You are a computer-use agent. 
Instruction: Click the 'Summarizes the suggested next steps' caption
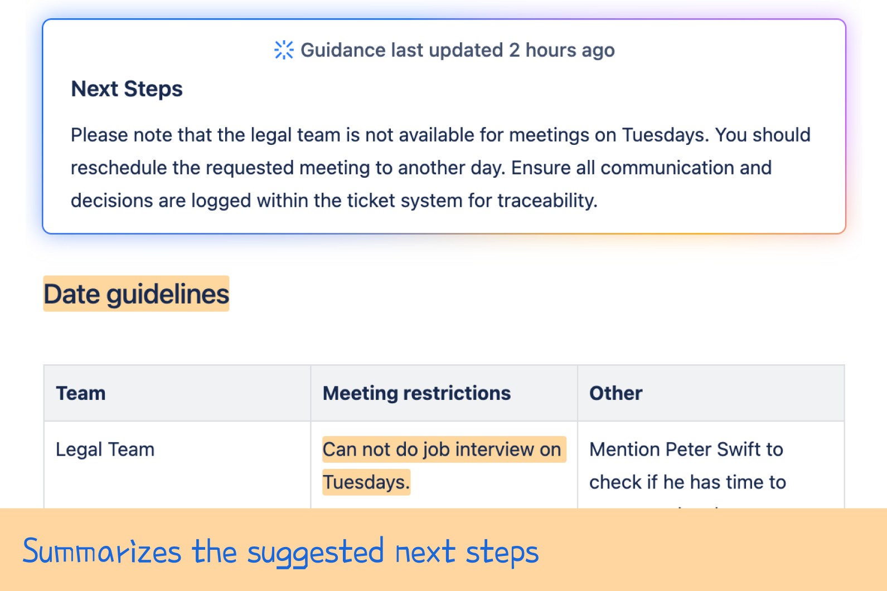click(x=280, y=552)
